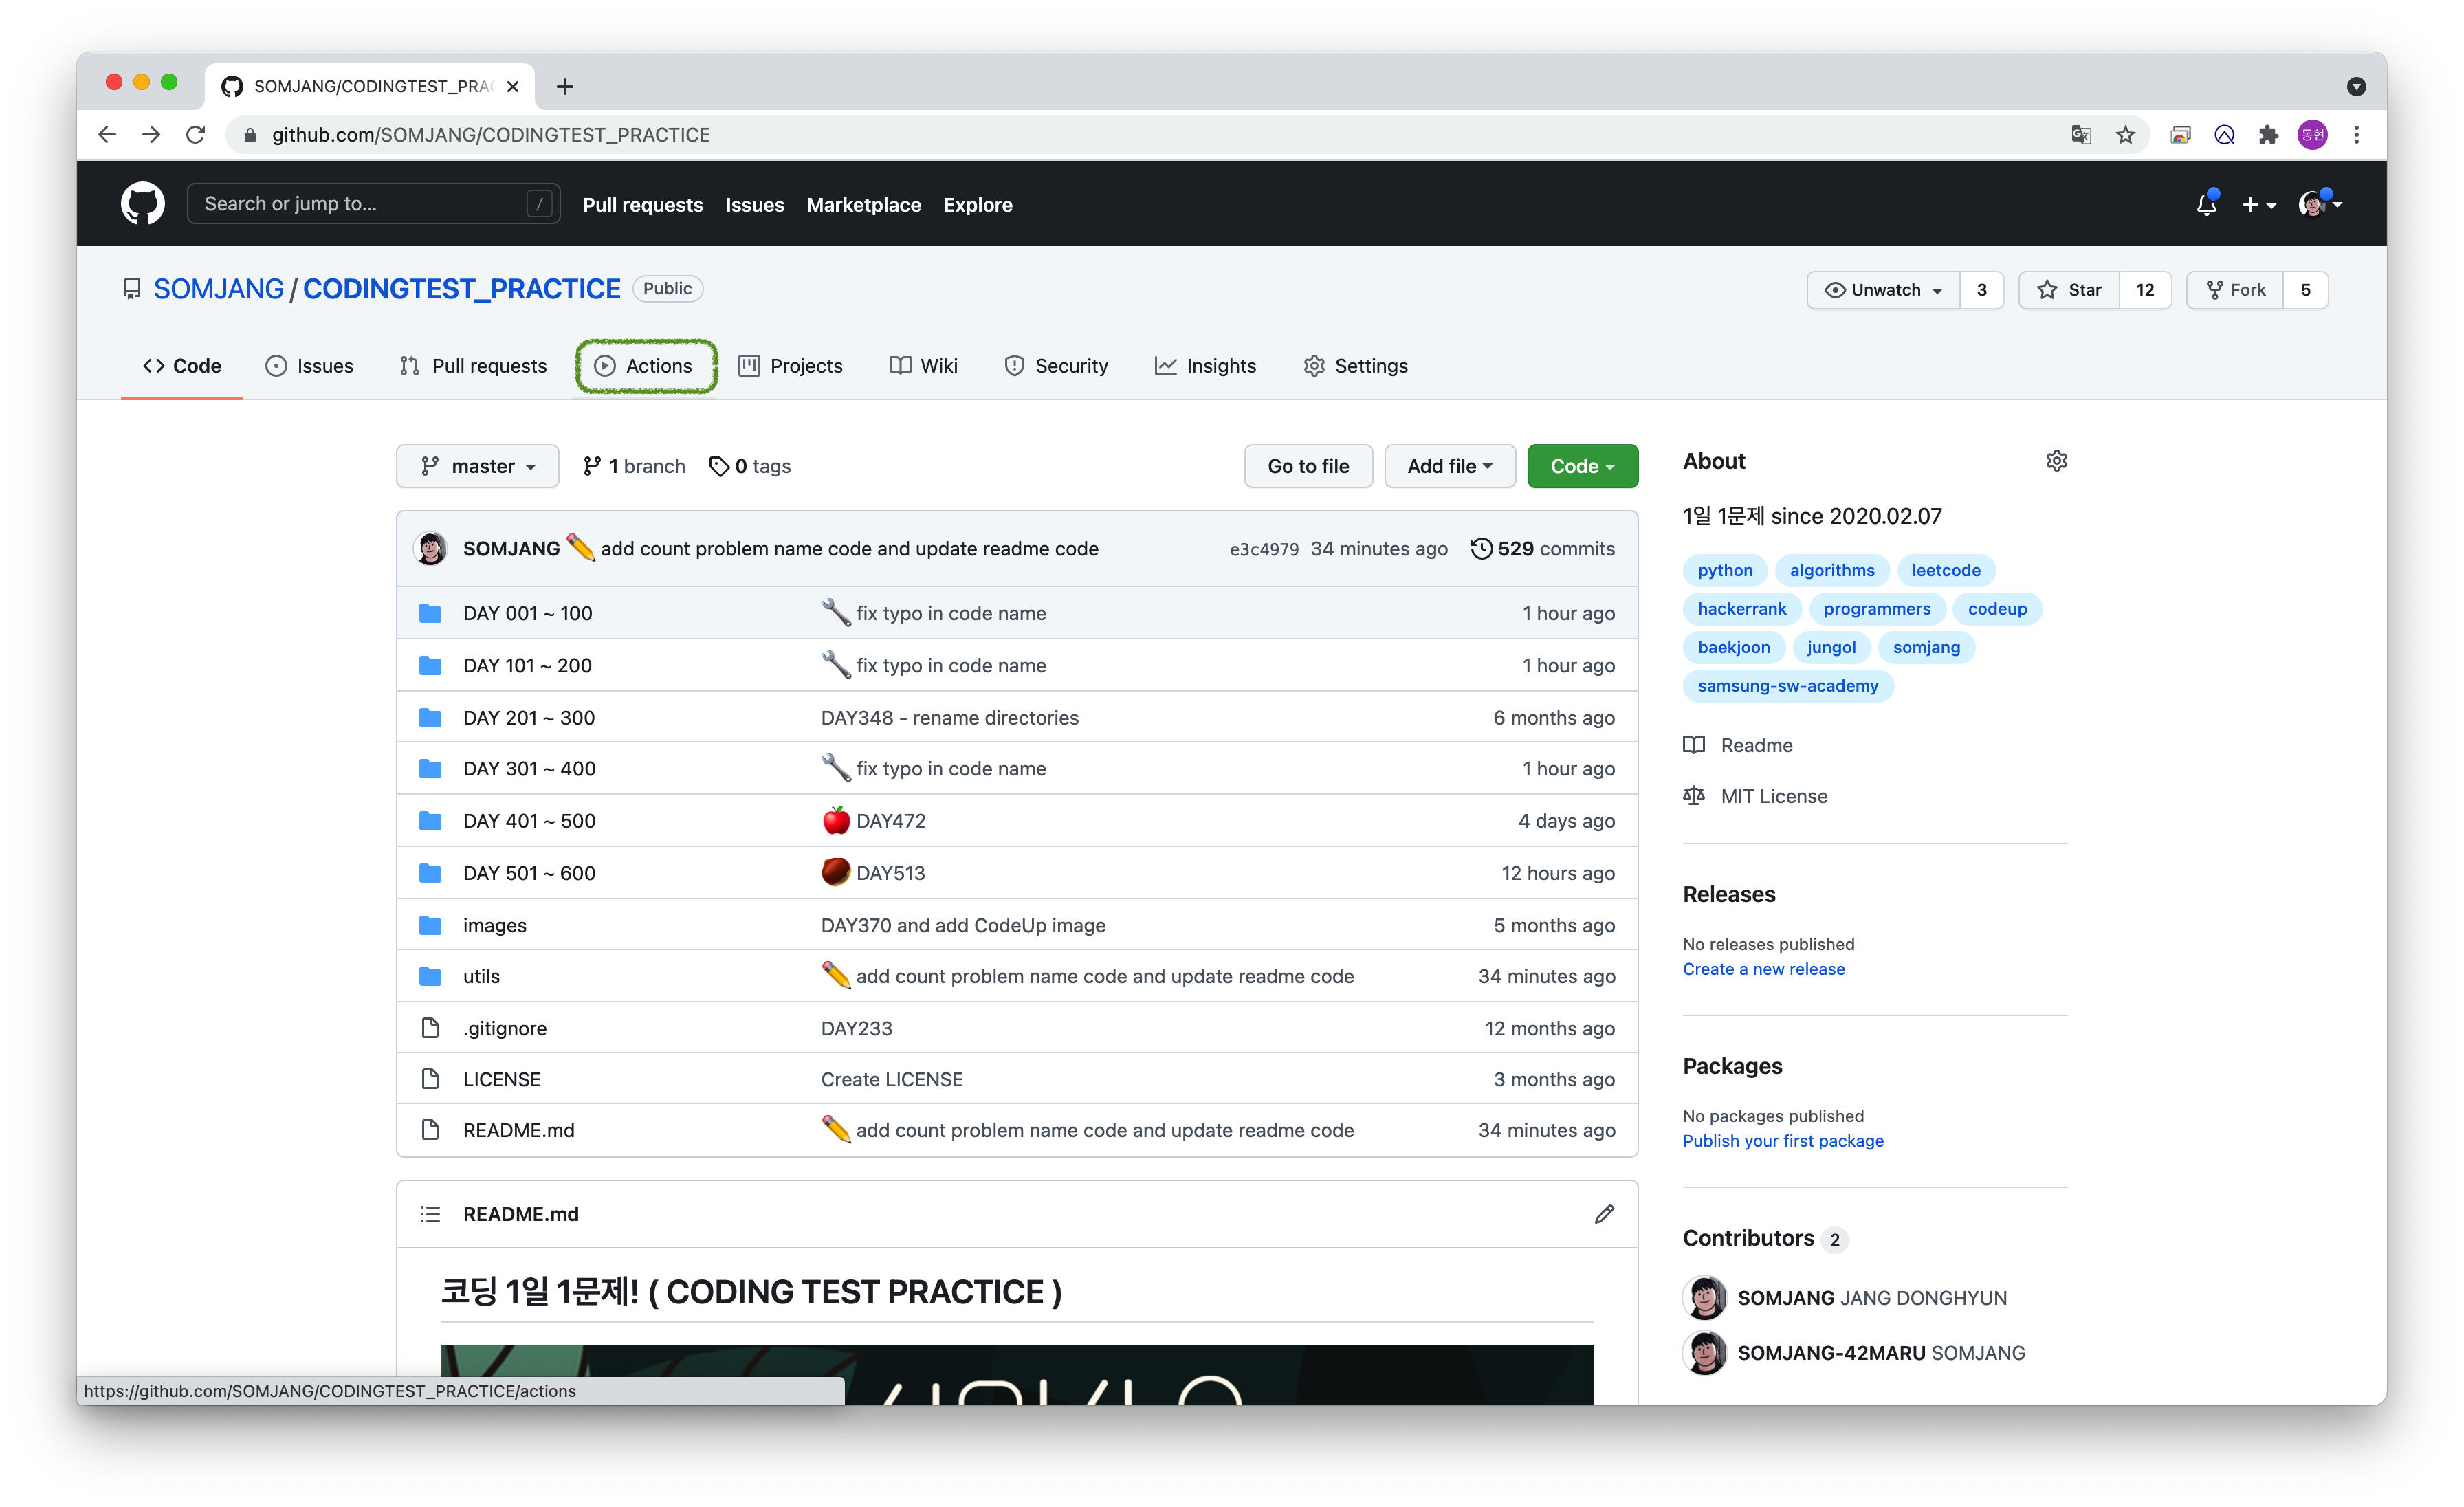Click the SOMJANG owner link in repo title
Image resolution: width=2464 pixels, height=1507 pixels.
[x=218, y=289]
